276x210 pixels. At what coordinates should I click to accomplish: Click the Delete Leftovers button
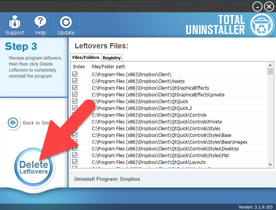[x=34, y=167]
